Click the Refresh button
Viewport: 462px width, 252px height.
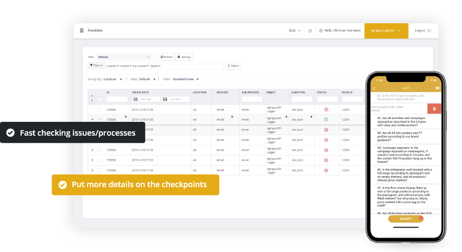[166, 56]
